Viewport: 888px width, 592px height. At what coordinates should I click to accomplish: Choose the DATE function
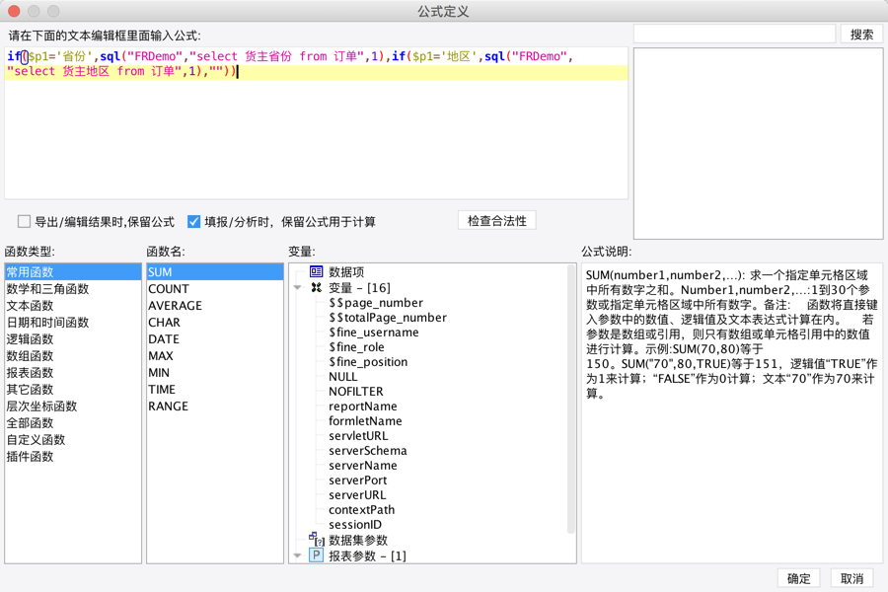click(x=215, y=338)
